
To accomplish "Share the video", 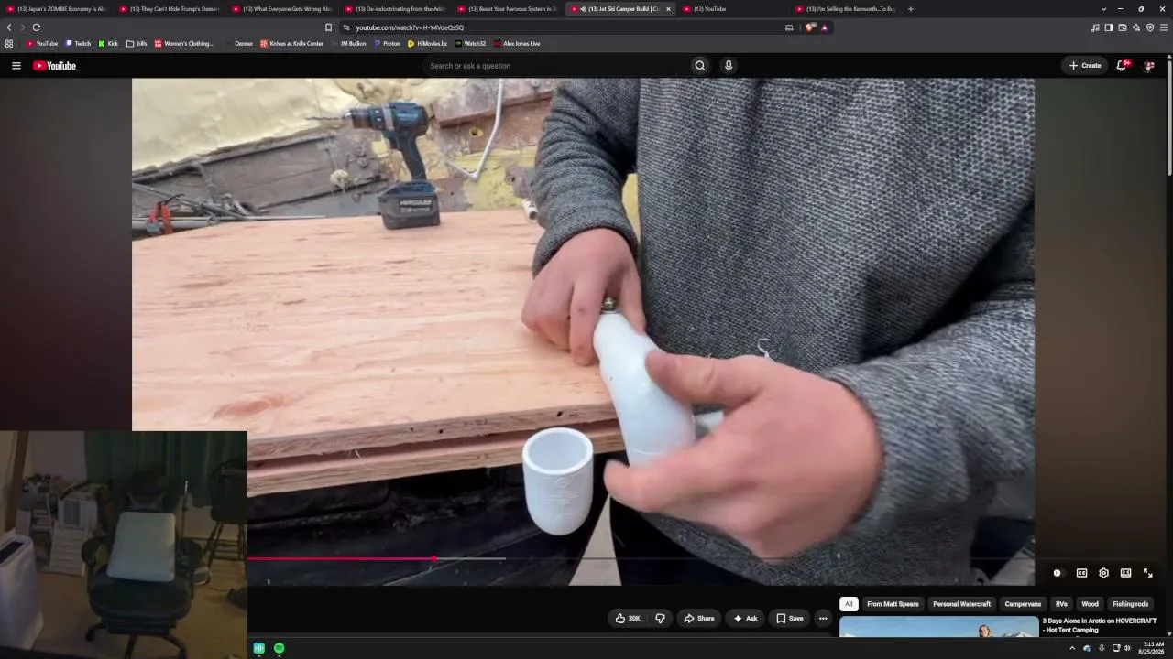I will point(699,619).
